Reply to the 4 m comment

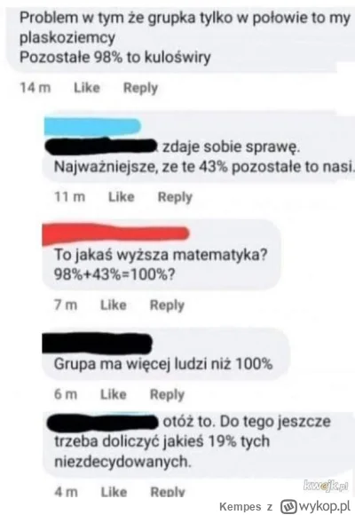point(168,492)
